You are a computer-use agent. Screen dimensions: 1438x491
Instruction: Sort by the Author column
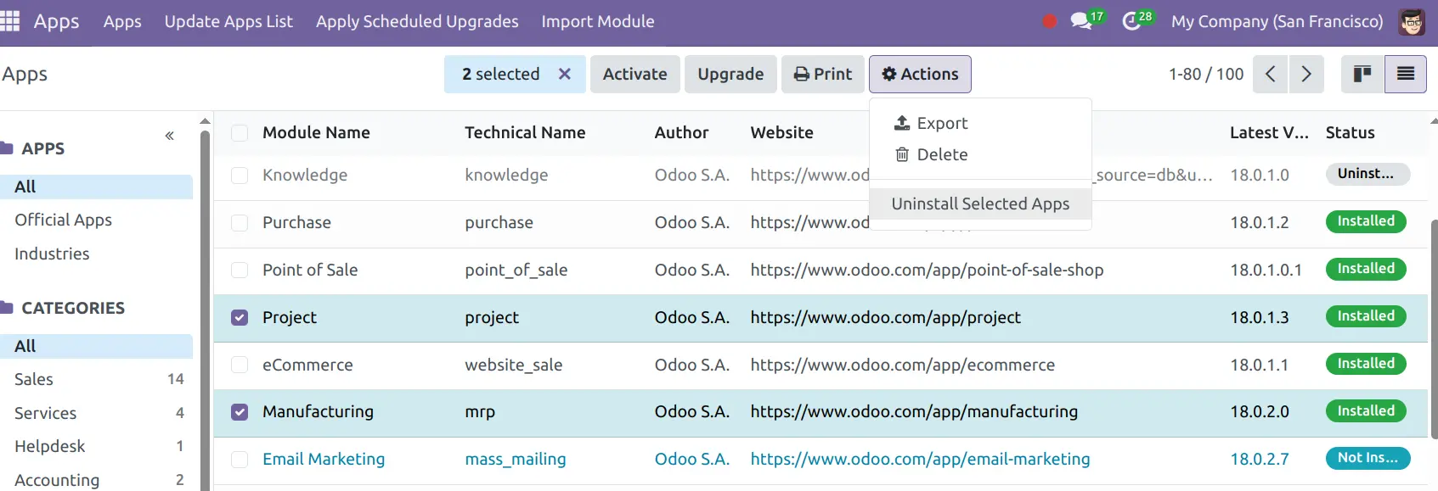coord(681,132)
